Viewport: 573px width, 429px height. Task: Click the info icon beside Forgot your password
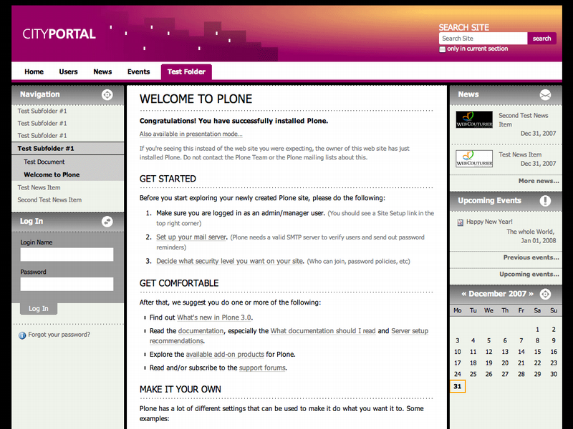tap(22, 335)
